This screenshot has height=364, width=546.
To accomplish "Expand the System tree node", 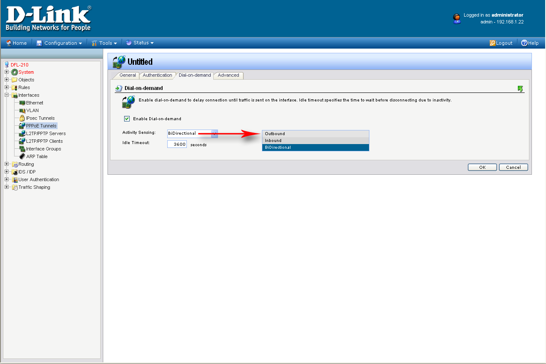I will pyautogui.click(x=7, y=72).
